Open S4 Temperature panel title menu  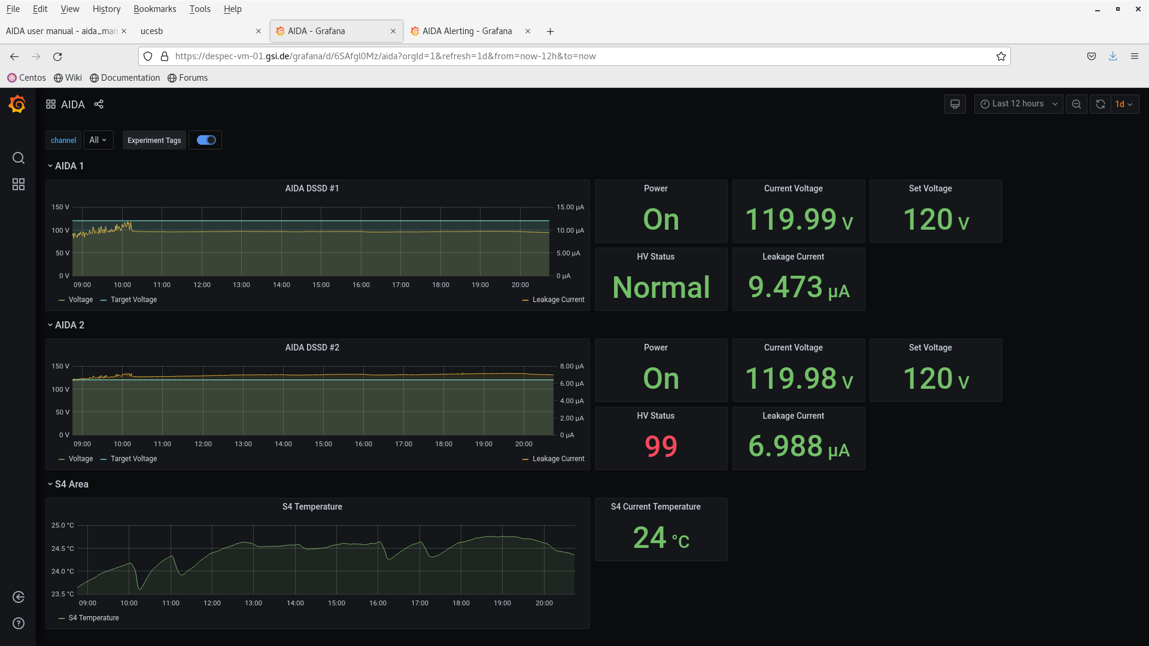(312, 507)
